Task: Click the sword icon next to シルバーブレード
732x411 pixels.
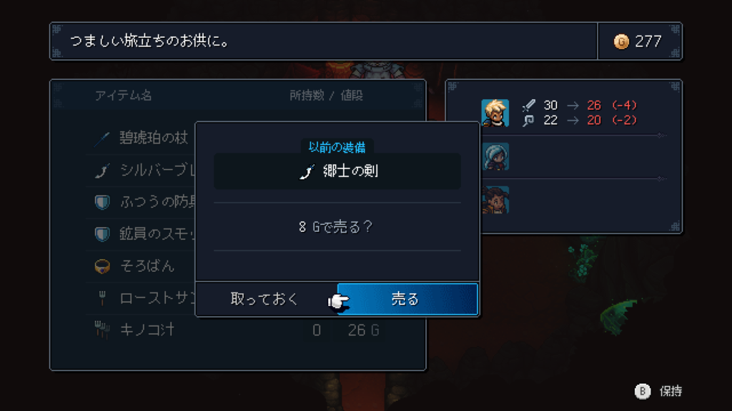Action: click(102, 170)
